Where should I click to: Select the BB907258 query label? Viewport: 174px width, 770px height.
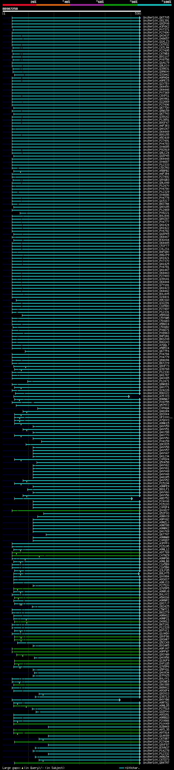[10, 9]
